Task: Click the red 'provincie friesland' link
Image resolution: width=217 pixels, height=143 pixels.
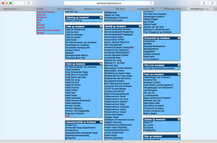Action: point(46,12)
